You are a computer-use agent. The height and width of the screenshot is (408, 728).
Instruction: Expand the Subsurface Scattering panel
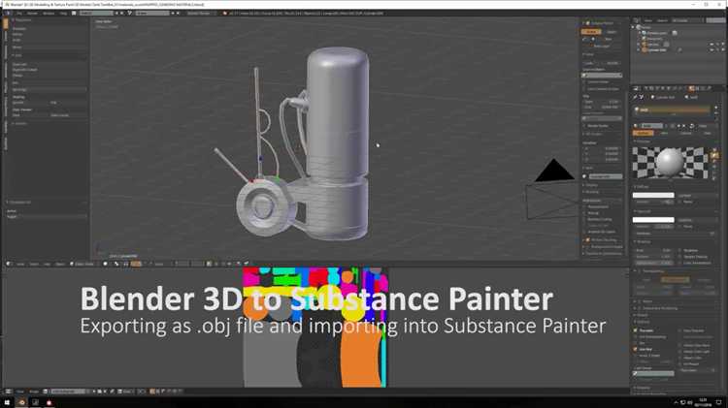659,308
